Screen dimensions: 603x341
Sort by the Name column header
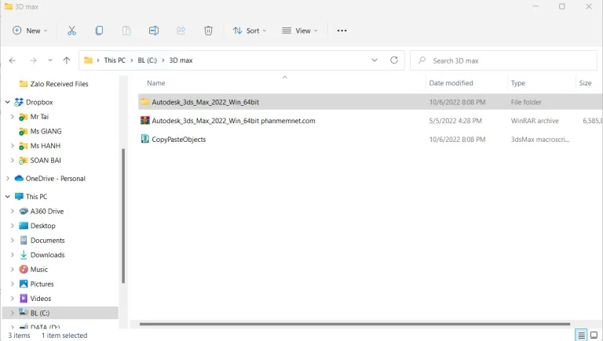point(156,83)
